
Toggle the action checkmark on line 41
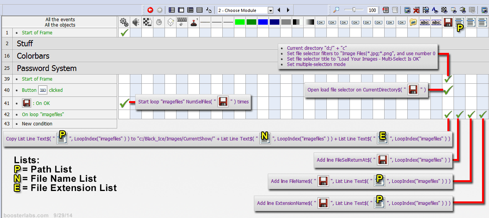[x=124, y=103]
